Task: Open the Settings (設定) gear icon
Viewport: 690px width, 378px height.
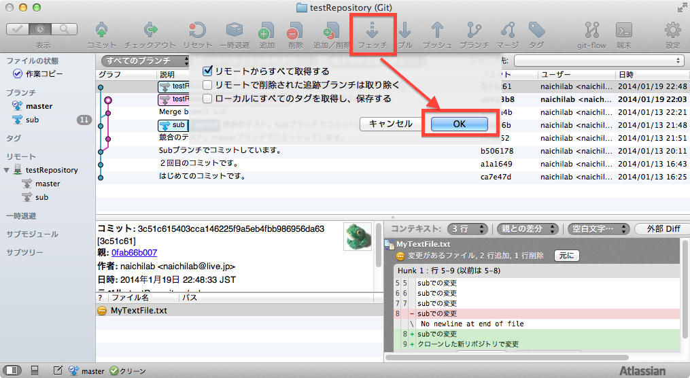Action: pos(672,31)
